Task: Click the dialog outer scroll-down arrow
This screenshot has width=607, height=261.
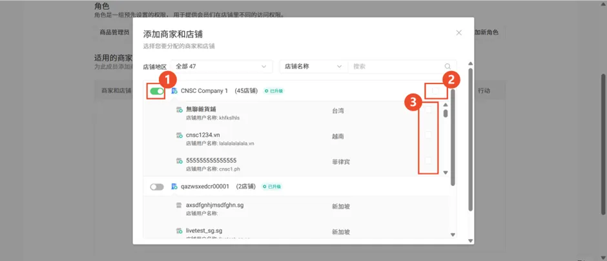Action: [470, 240]
